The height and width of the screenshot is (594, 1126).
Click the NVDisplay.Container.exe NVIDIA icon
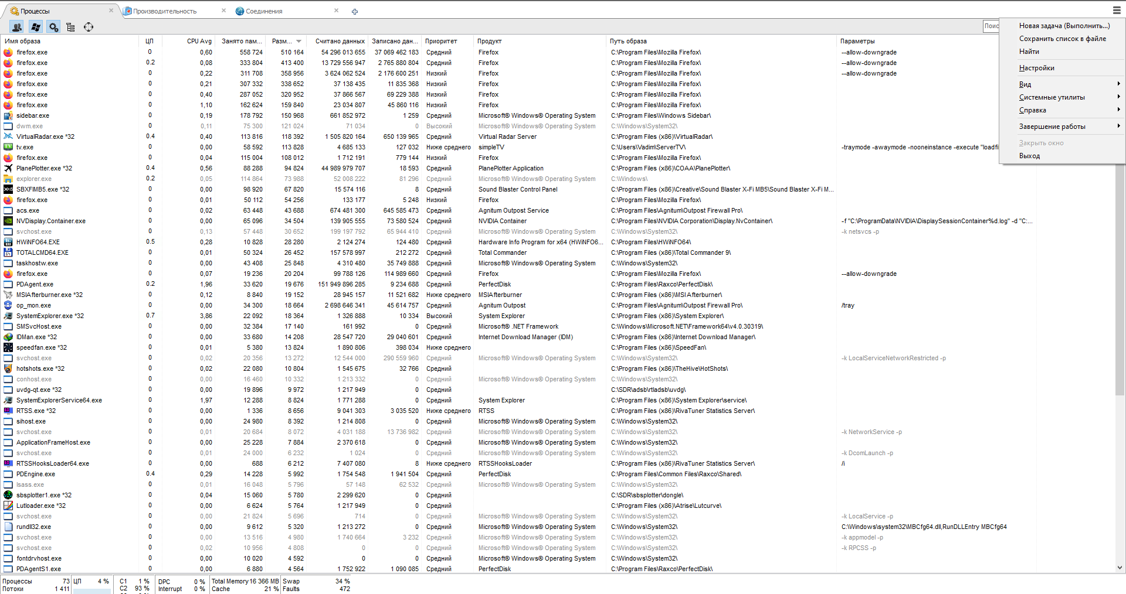click(x=8, y=221)
